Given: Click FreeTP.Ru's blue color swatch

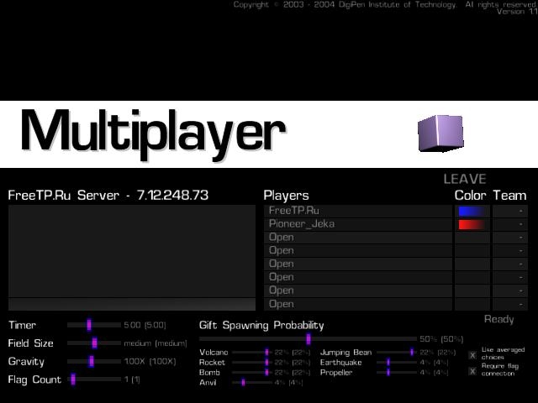Looking at the screenshot, I should [x=472, y=212].
